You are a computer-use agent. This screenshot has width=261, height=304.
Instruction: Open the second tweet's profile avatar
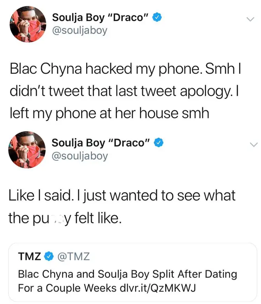27,150
